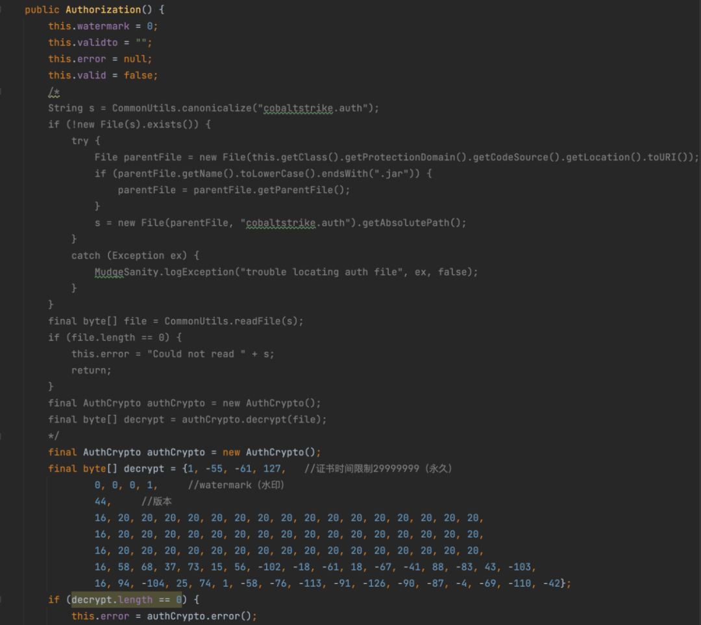Click the array terminator "-42};"
The image size is (701, 625).
(x=557, y=584)
